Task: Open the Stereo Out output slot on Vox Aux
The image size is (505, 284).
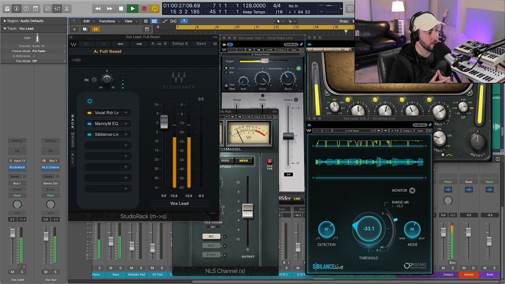Action: [50, 183]
